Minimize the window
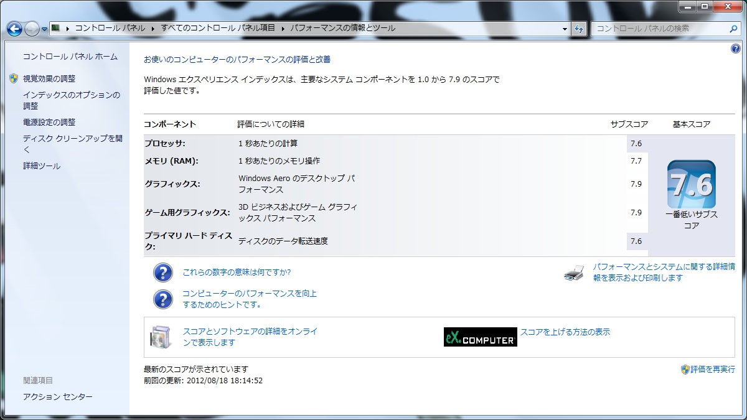The image size is (747, 420). 688,6
